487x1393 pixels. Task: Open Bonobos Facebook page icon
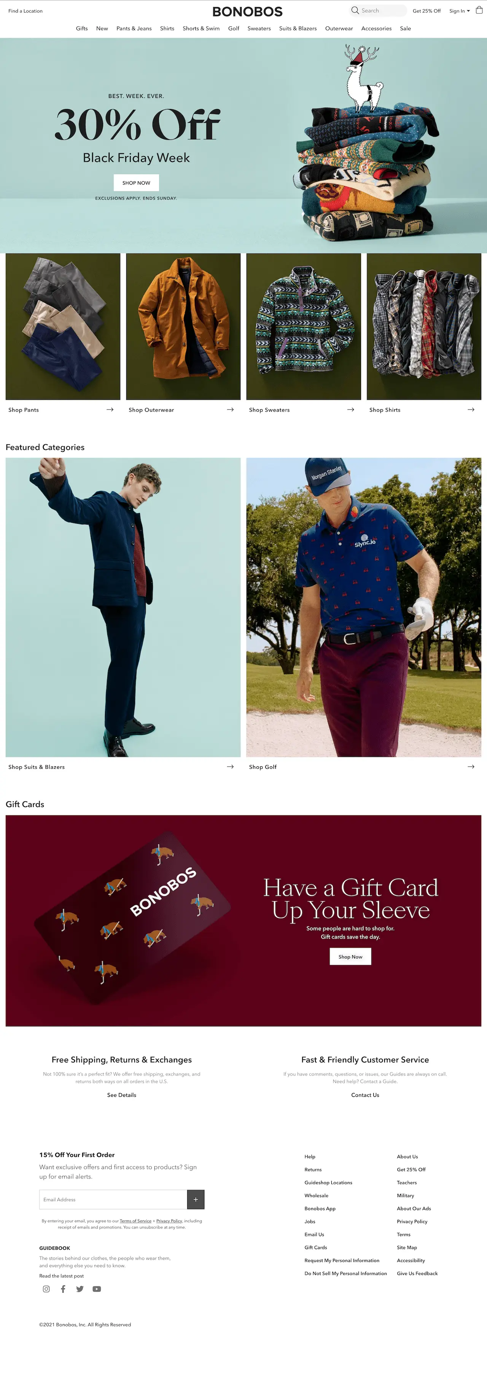63,1289
